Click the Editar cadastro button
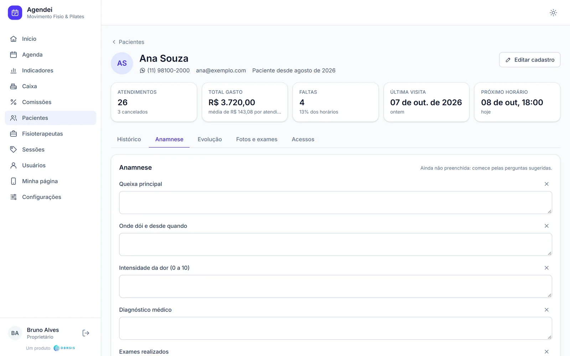 point(530,60)
